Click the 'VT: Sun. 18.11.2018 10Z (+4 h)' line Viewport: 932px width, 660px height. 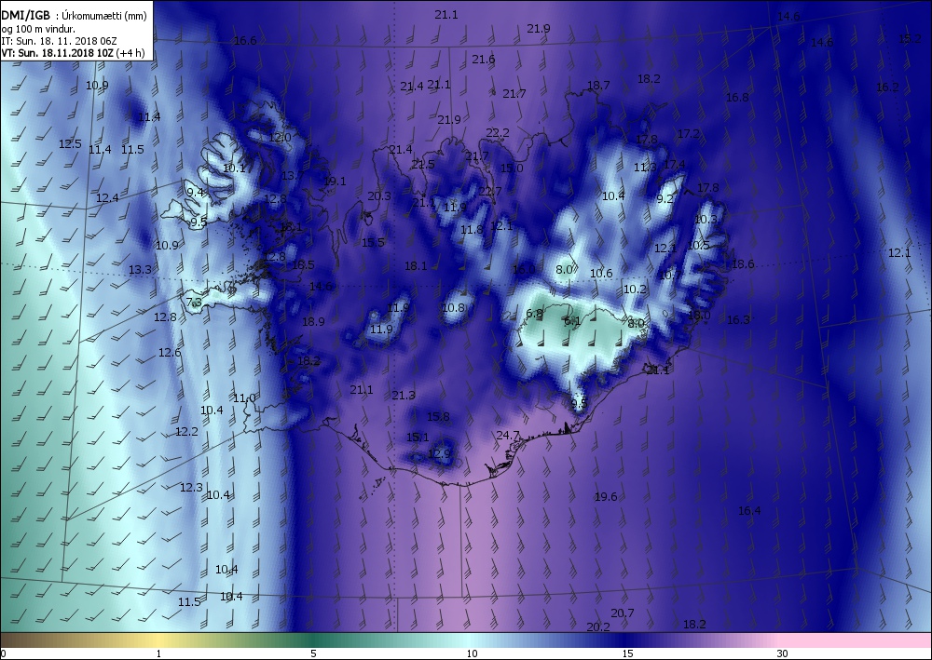73,52
